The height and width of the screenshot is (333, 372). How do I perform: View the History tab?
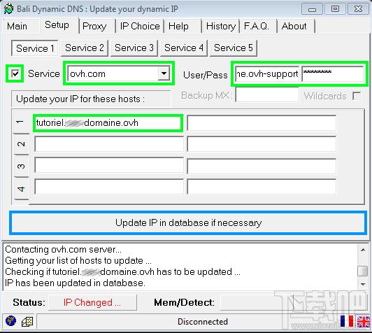pyautogui.click(x=221, y=26)
